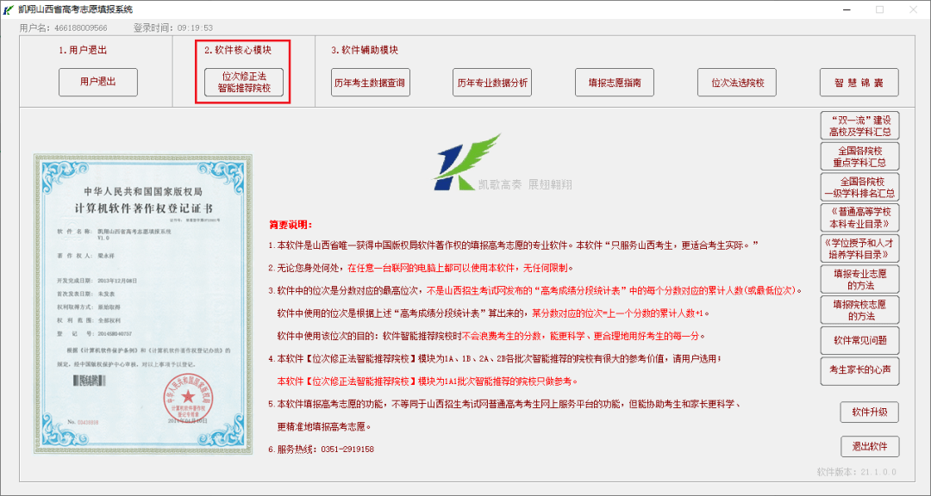
Task: View 全国各院校重点学科汇总
Action: [859, 157]
